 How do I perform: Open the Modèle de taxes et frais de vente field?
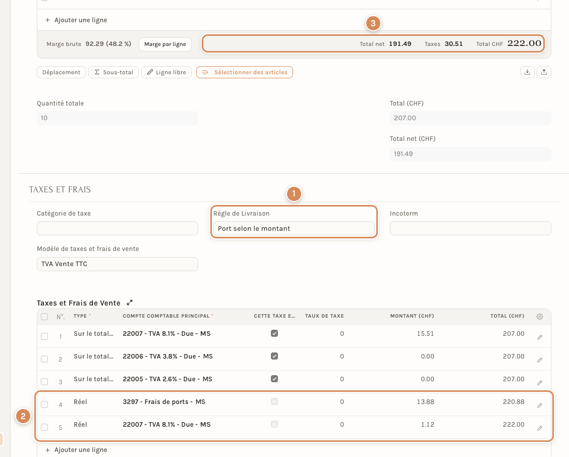pos(117,264)
